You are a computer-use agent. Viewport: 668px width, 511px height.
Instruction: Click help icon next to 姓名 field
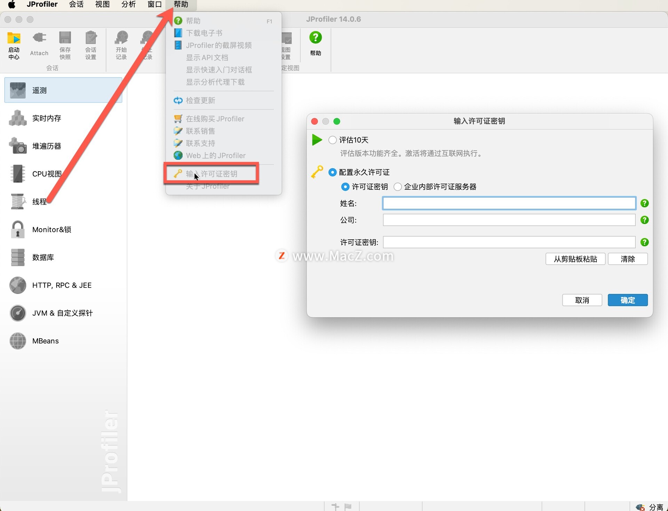pos(644,203)
